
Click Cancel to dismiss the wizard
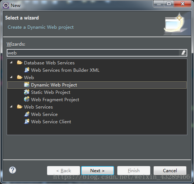click(x=170, y=170)
